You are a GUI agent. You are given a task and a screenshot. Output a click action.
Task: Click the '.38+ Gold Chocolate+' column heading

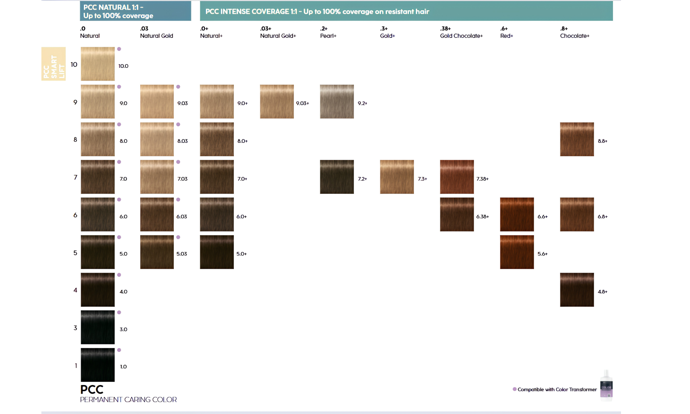[x=461, y=32]
